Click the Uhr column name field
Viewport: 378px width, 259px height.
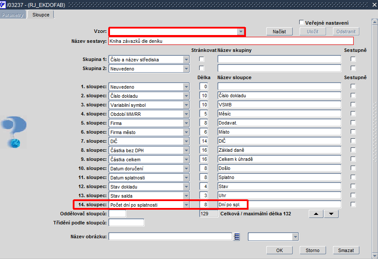[x=279, y=195]
